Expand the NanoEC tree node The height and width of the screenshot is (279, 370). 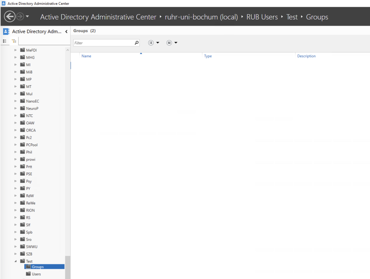pos(15,101)
